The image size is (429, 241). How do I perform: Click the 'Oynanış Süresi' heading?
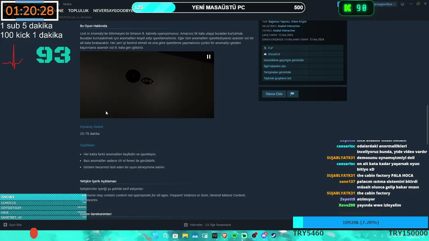91,127
